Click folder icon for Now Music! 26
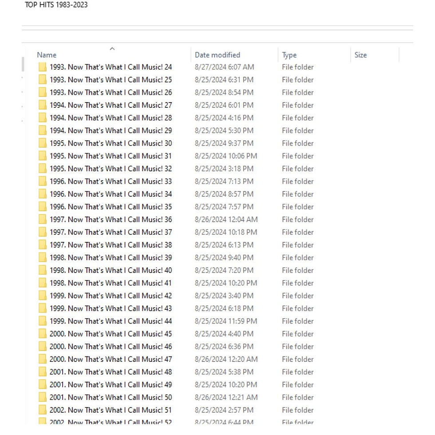Screen dimensions: 435x435 pos(43,92)
